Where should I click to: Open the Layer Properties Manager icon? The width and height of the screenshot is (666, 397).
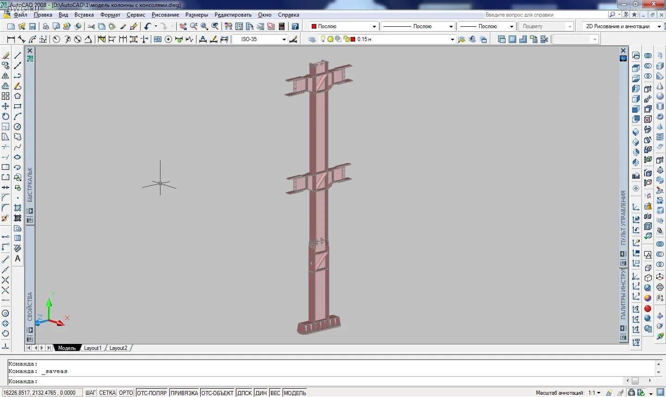coord(312,39)
